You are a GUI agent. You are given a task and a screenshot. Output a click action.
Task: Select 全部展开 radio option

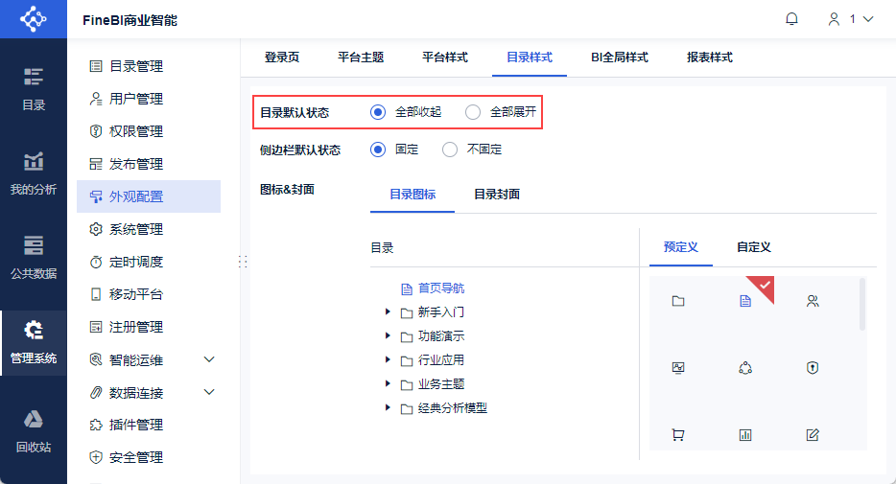click(473, 112)
